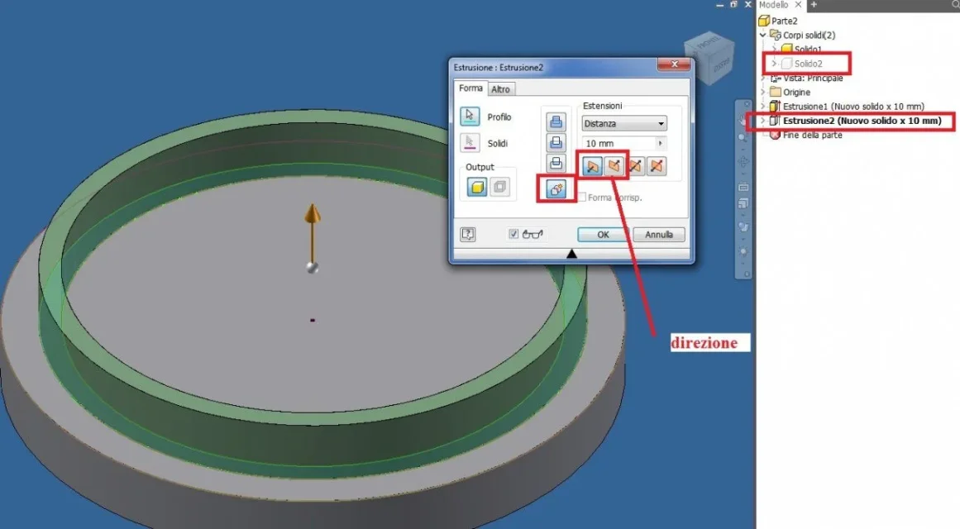Select the Corpi solidi(2) folder row

pos(802,35)
